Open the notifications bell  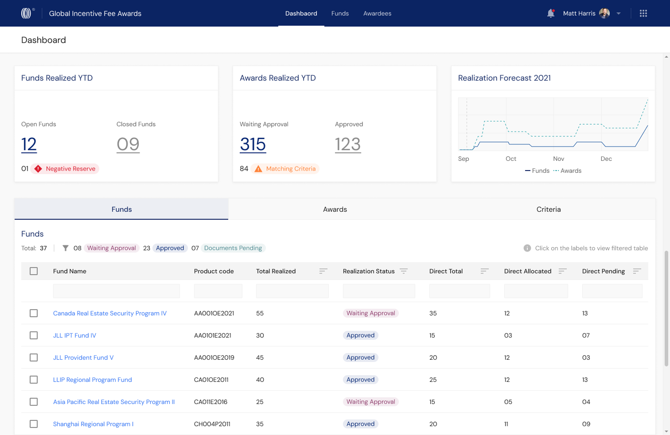551,13
